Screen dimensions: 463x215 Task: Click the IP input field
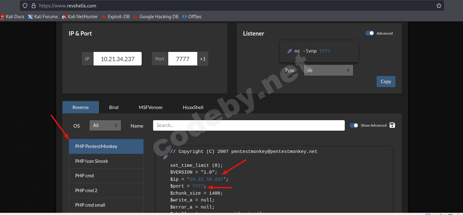[x=118, y=59]
